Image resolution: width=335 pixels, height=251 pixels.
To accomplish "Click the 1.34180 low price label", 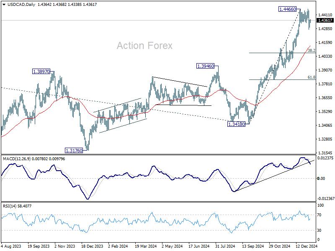I will tap(237, 124).
